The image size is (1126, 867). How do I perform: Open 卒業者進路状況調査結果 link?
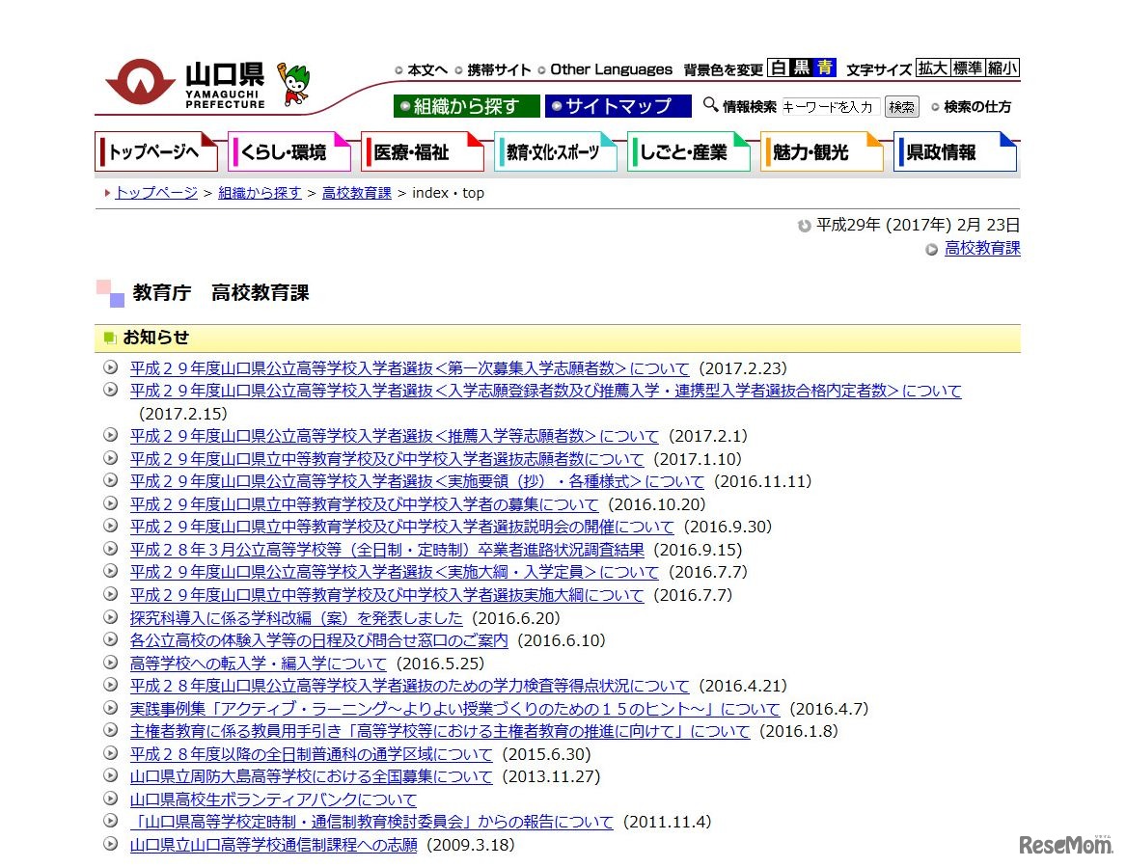tap(387, 549)
